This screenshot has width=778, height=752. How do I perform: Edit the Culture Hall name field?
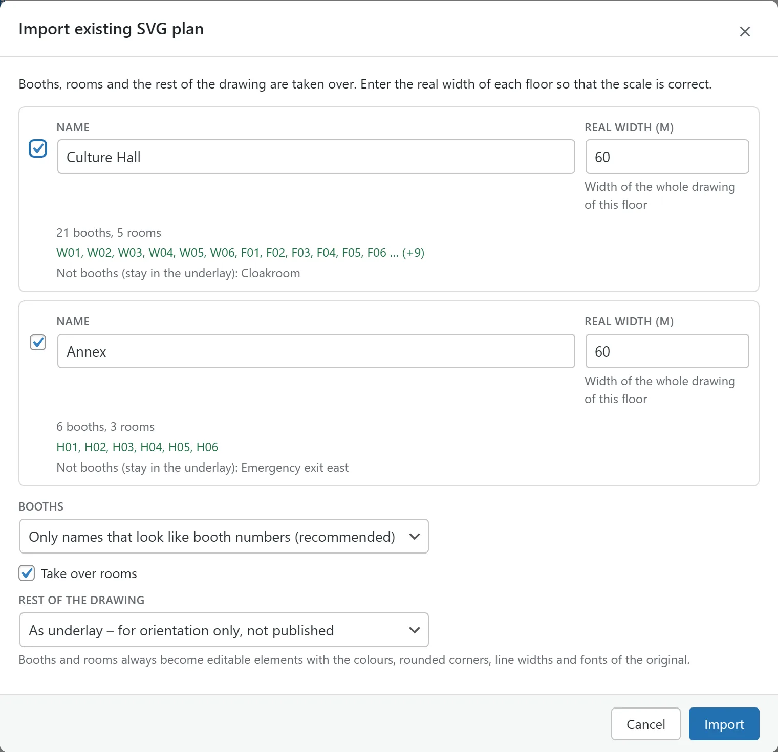coord(316,157)
